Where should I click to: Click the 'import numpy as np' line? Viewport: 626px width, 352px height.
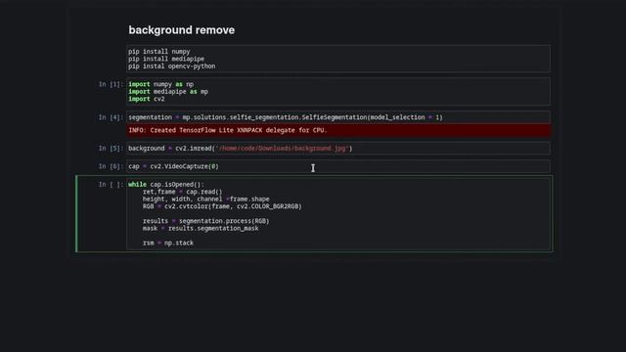[160, 84]
